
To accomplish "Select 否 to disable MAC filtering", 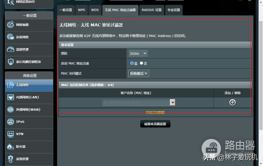I will [x=142, y=63].
